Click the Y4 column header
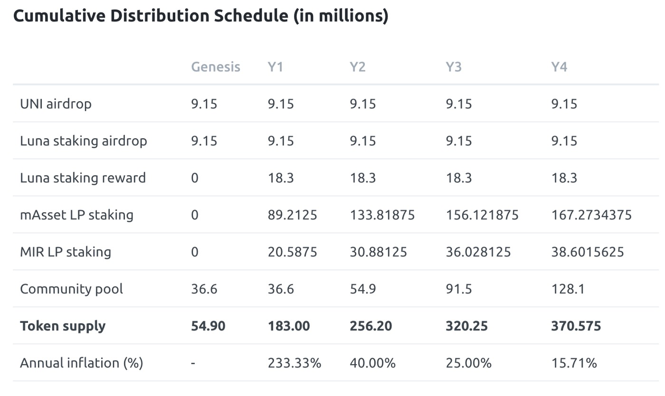This screenshot has width=665, height=396. [x=559, y=67]
